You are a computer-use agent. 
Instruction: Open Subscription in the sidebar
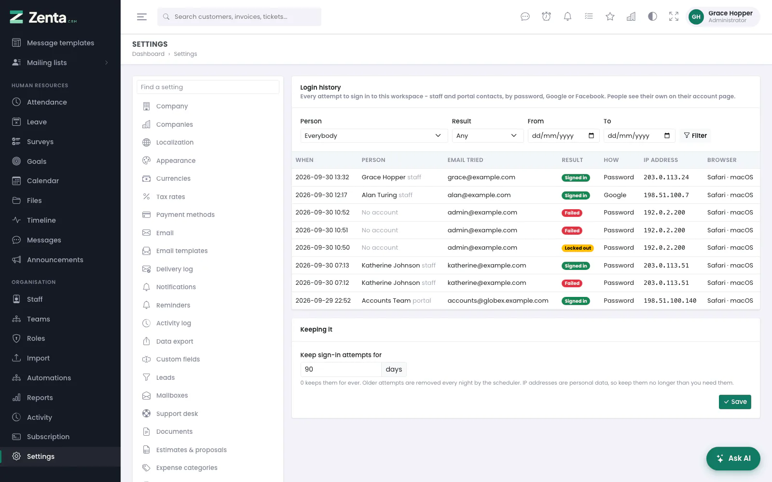[x=60, y=437]
